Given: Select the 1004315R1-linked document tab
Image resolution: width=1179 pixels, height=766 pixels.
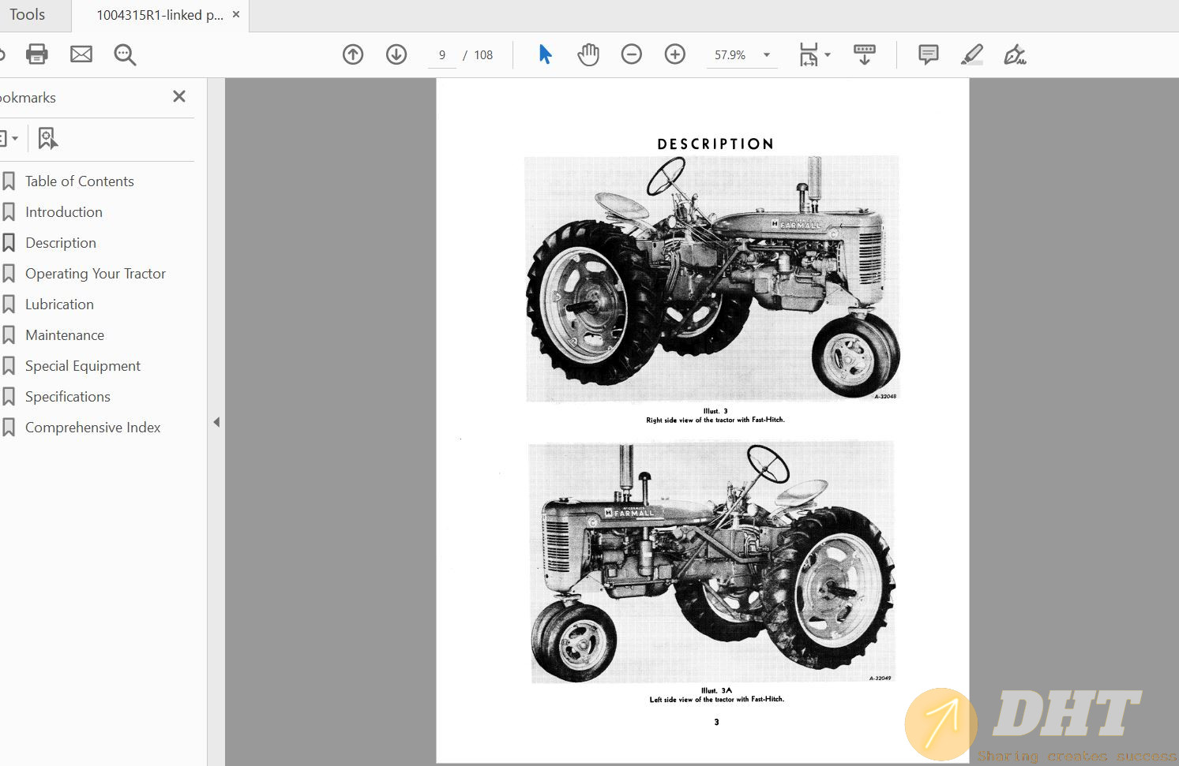Looking at the screenshot, I should click(x=160, y=15).
